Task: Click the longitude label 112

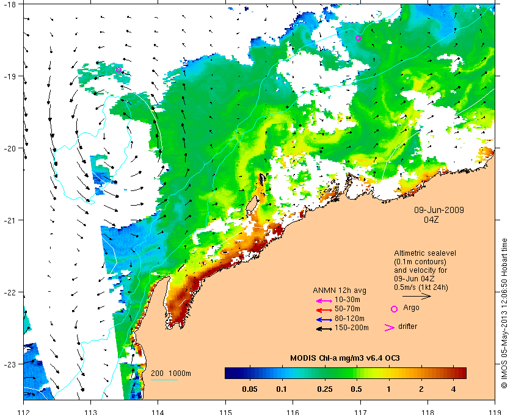Action: [x=23, y=412]
